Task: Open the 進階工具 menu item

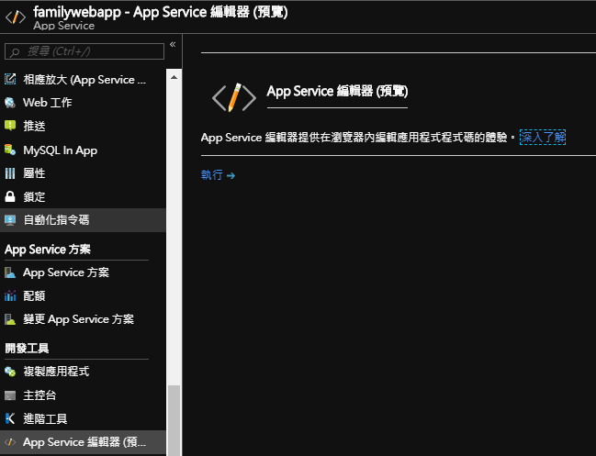Action: pyautogui.click(x=83, y=418)
